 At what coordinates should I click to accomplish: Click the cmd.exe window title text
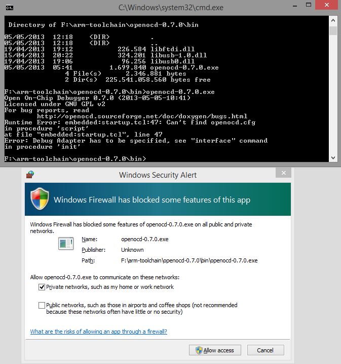pyautogui.click(x=171, y=8)
